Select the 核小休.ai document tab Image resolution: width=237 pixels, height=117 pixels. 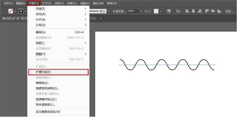pyautogui.click(x=14, y=18)
